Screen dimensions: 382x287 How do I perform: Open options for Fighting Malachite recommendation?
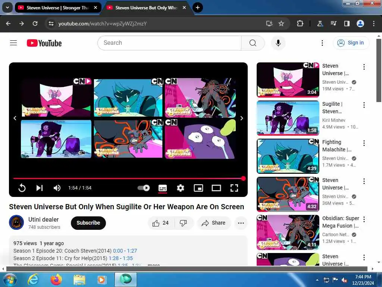364,143
